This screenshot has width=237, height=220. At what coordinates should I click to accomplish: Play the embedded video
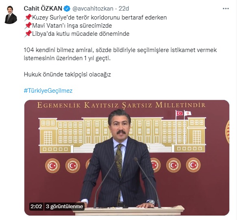pyautogui.click(x=127, y=157)
